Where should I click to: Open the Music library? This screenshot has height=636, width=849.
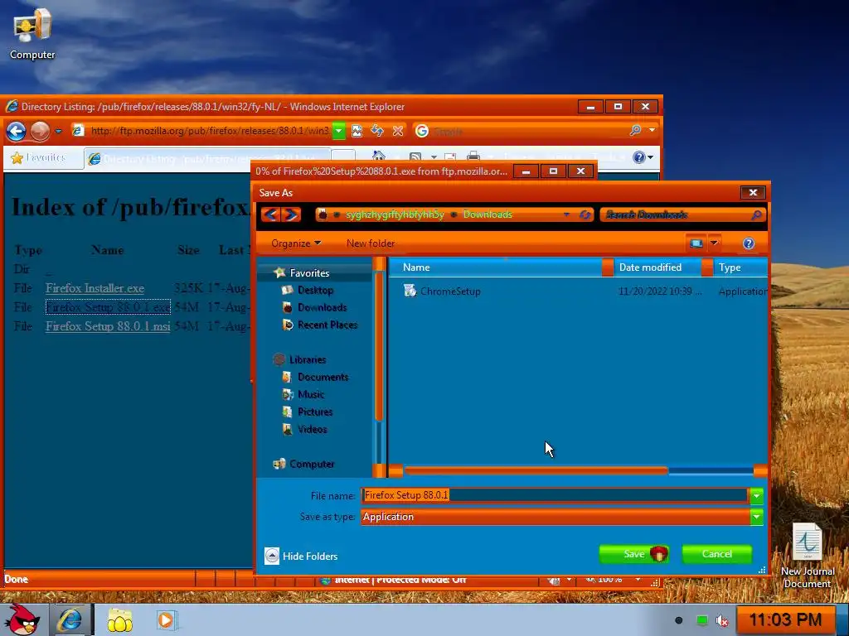[x=310, y=394]
